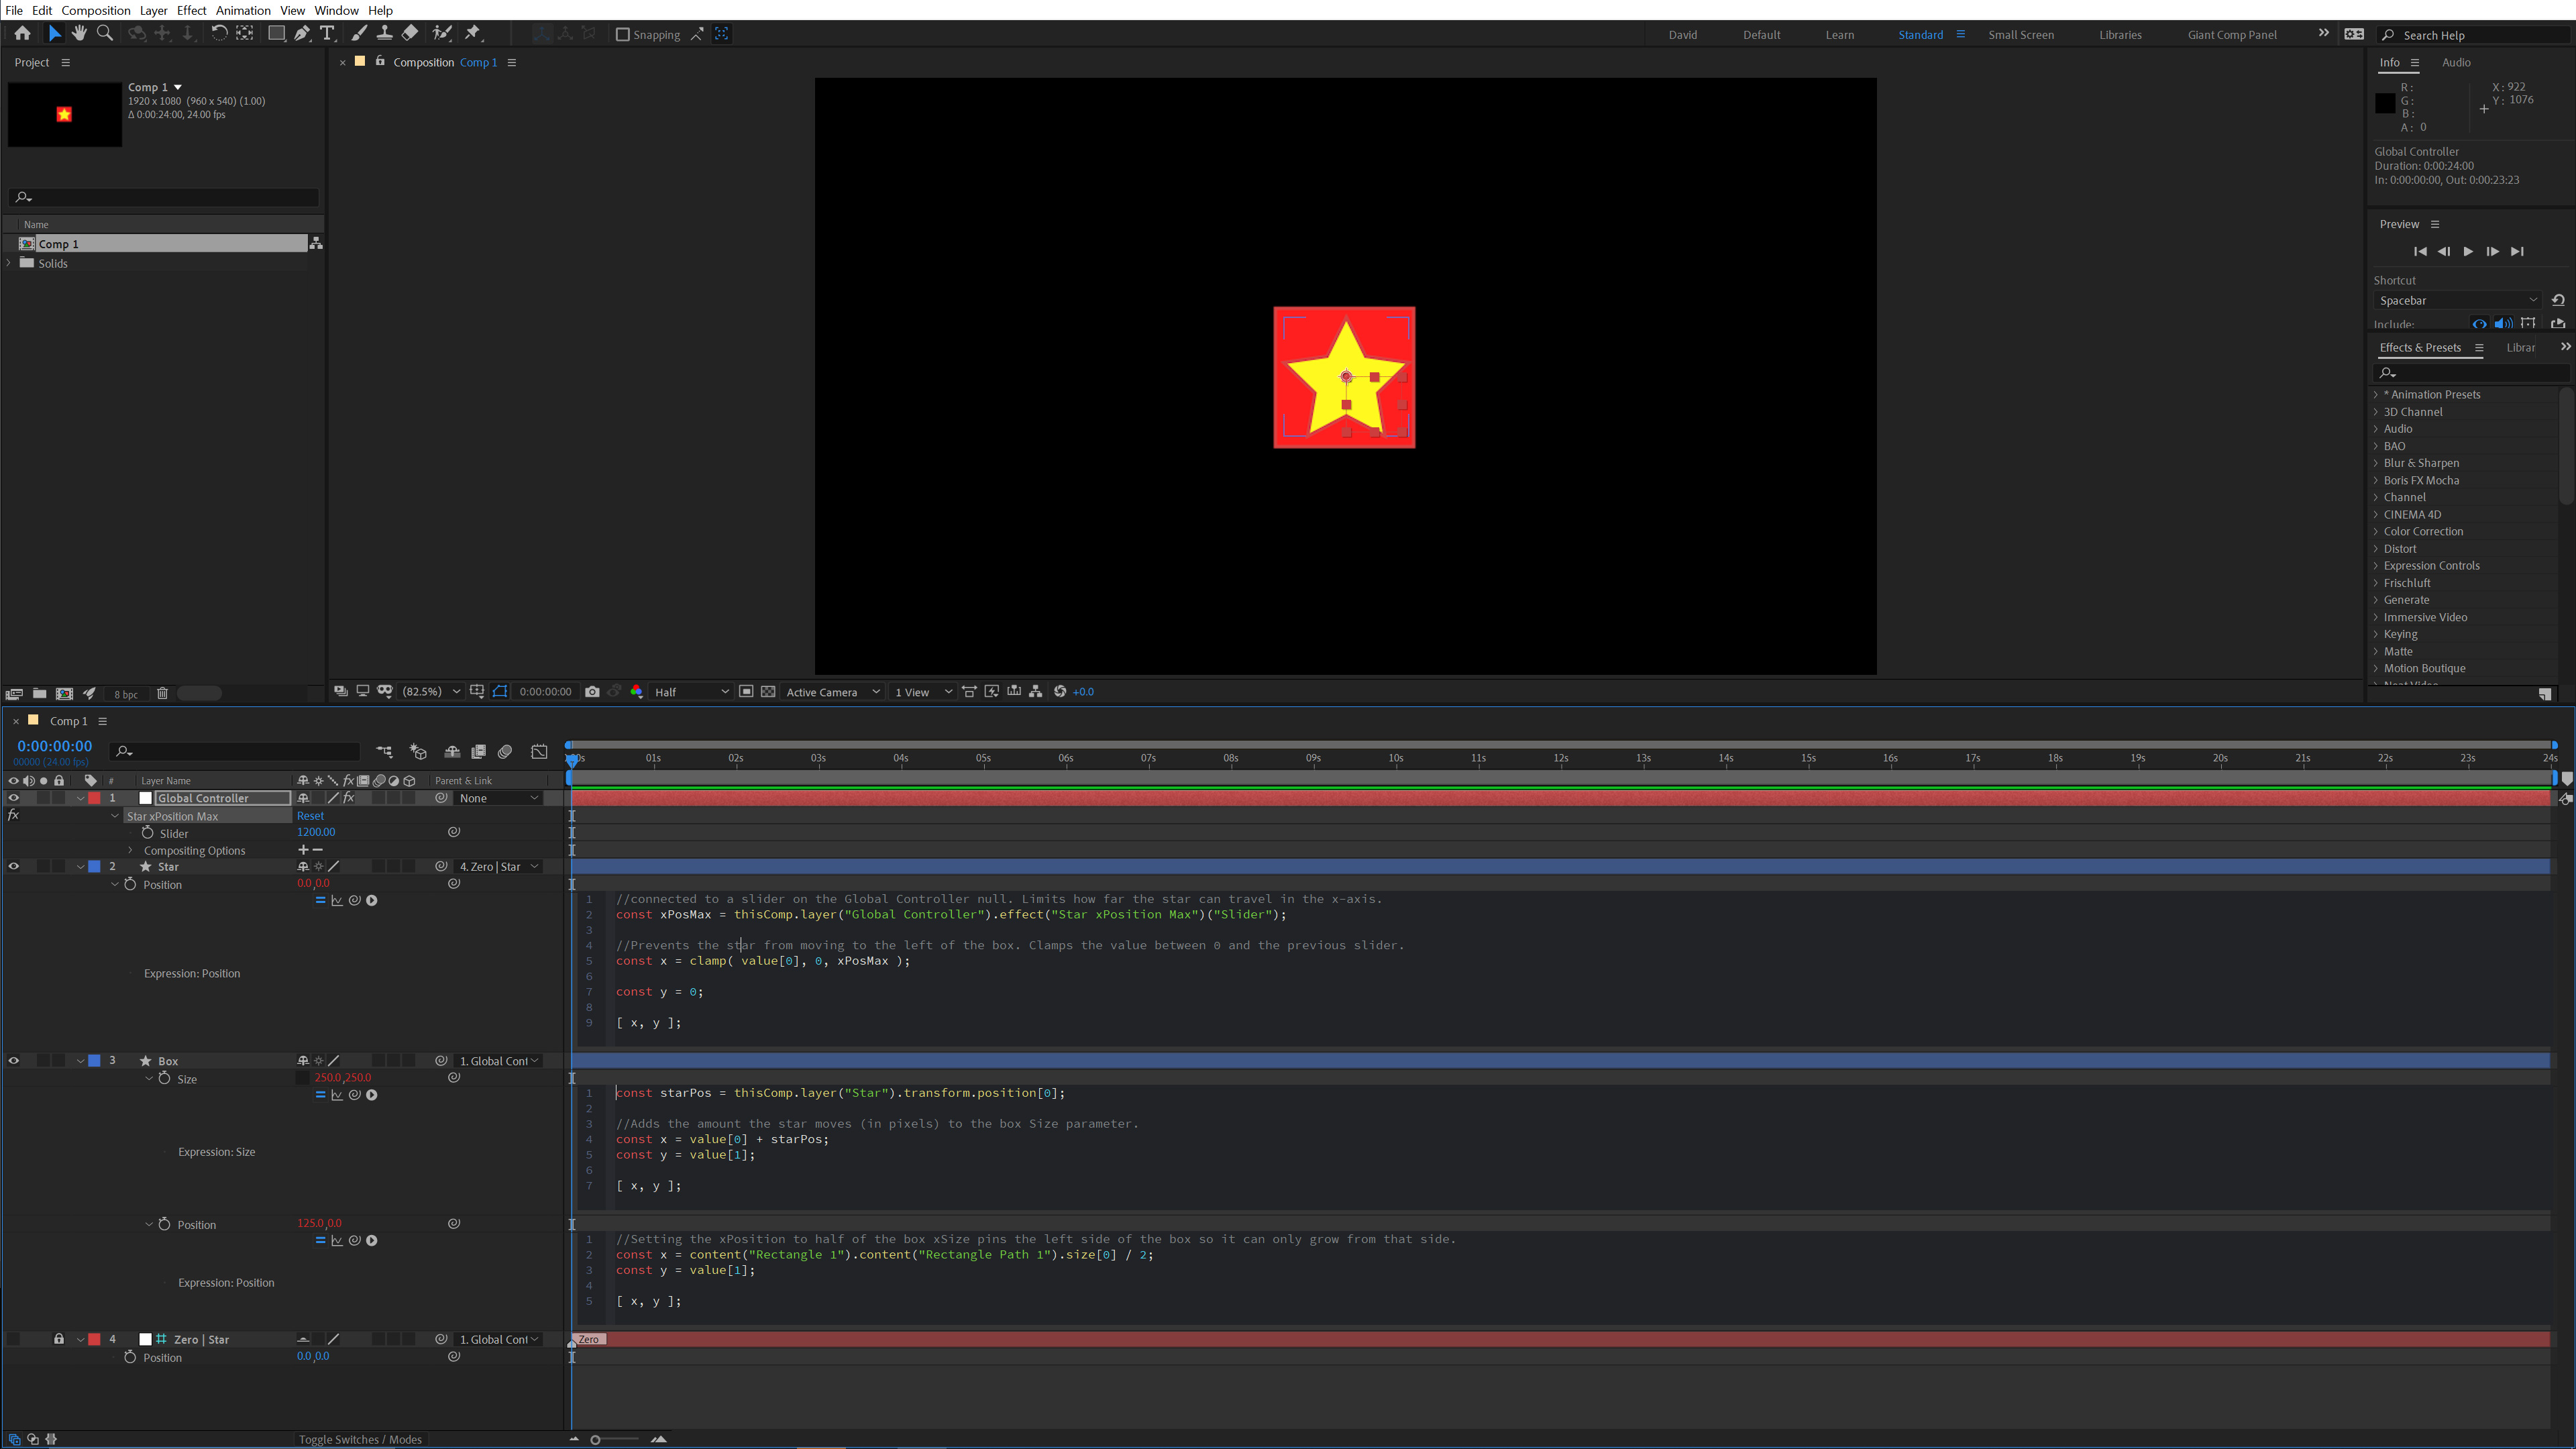Screen dimensions: 2576x1449
Task: Expand the Compositing Options for the slider effect
Action: (x=130, y=850)
